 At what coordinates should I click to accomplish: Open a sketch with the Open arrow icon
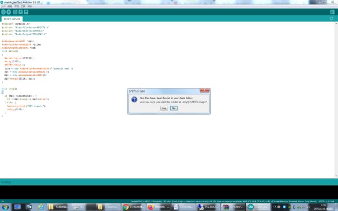[x=20, y=12]
